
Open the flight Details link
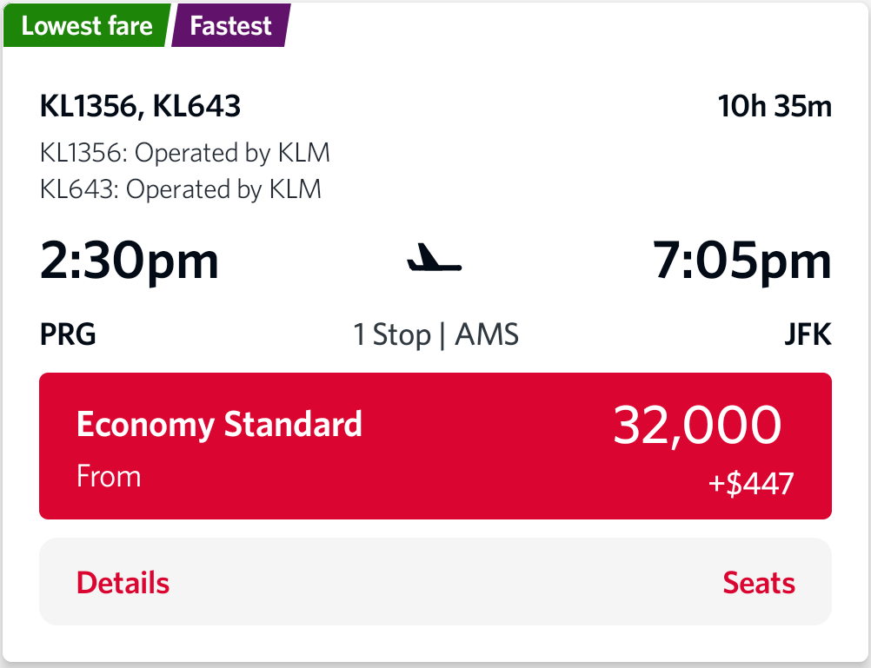pyautogui.click(x=123, y=583)
